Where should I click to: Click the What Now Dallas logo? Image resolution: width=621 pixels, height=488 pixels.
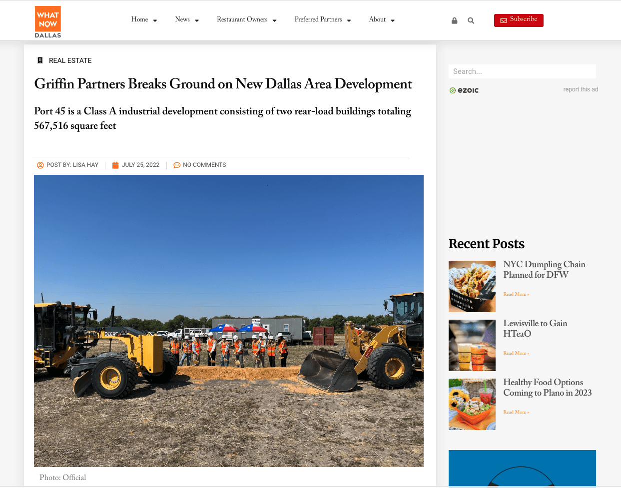tap(48, 22)
